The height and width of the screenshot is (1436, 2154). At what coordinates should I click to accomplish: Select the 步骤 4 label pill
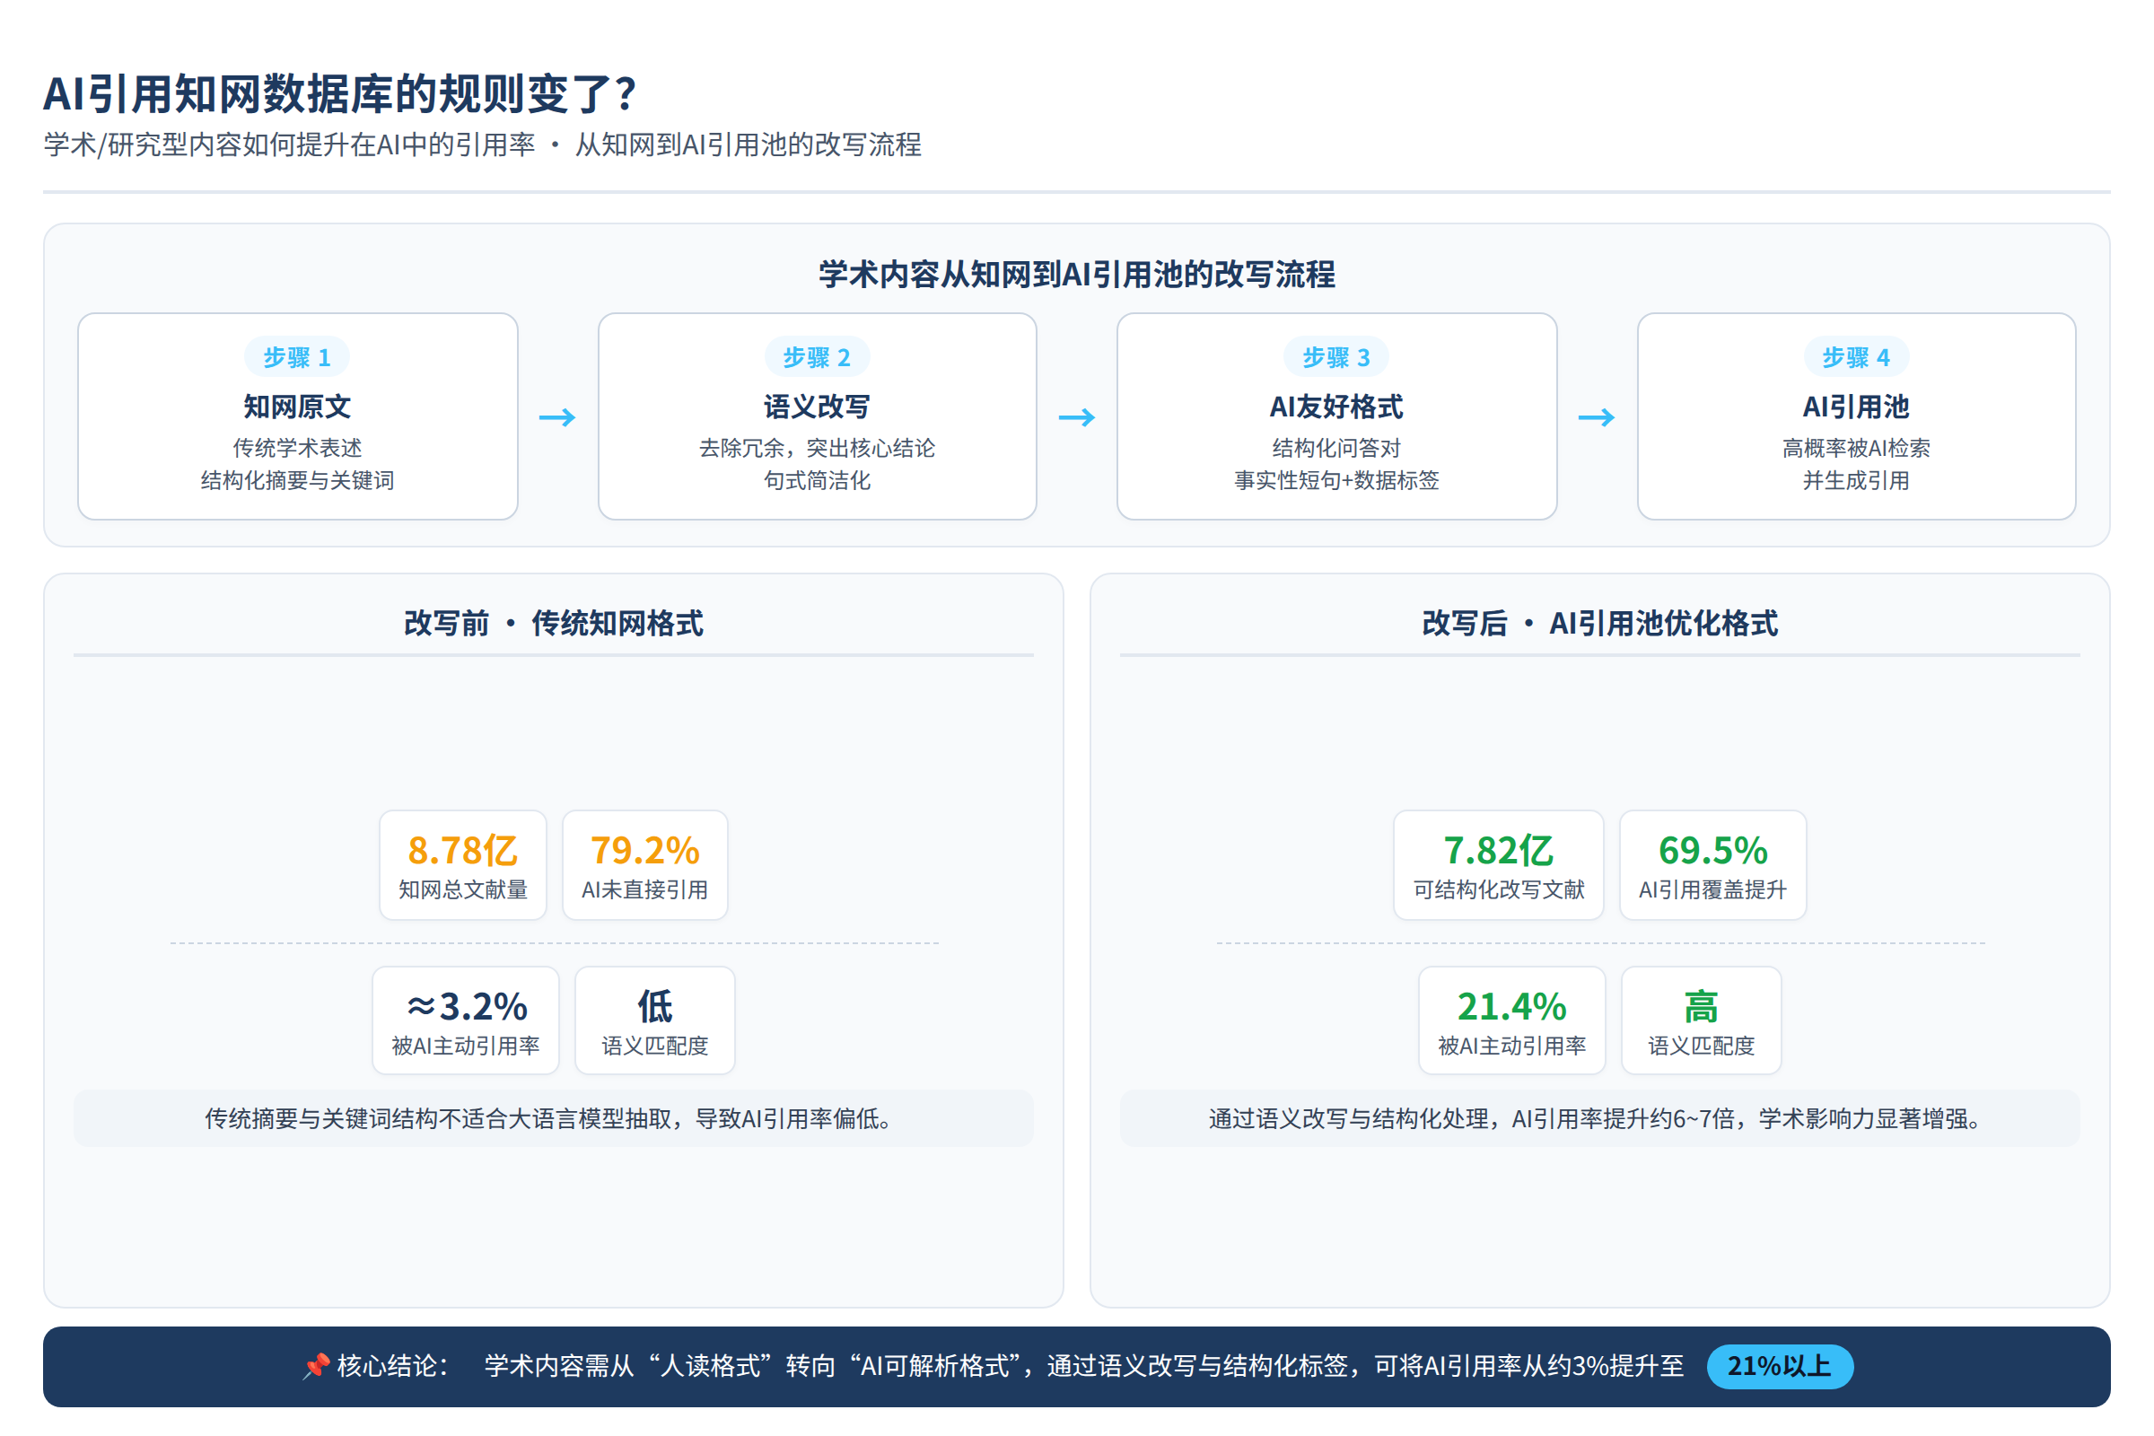click(x=1856, y=357)
